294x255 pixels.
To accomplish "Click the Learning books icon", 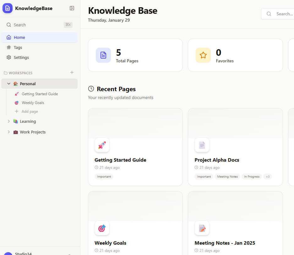I will coord(16,121).
